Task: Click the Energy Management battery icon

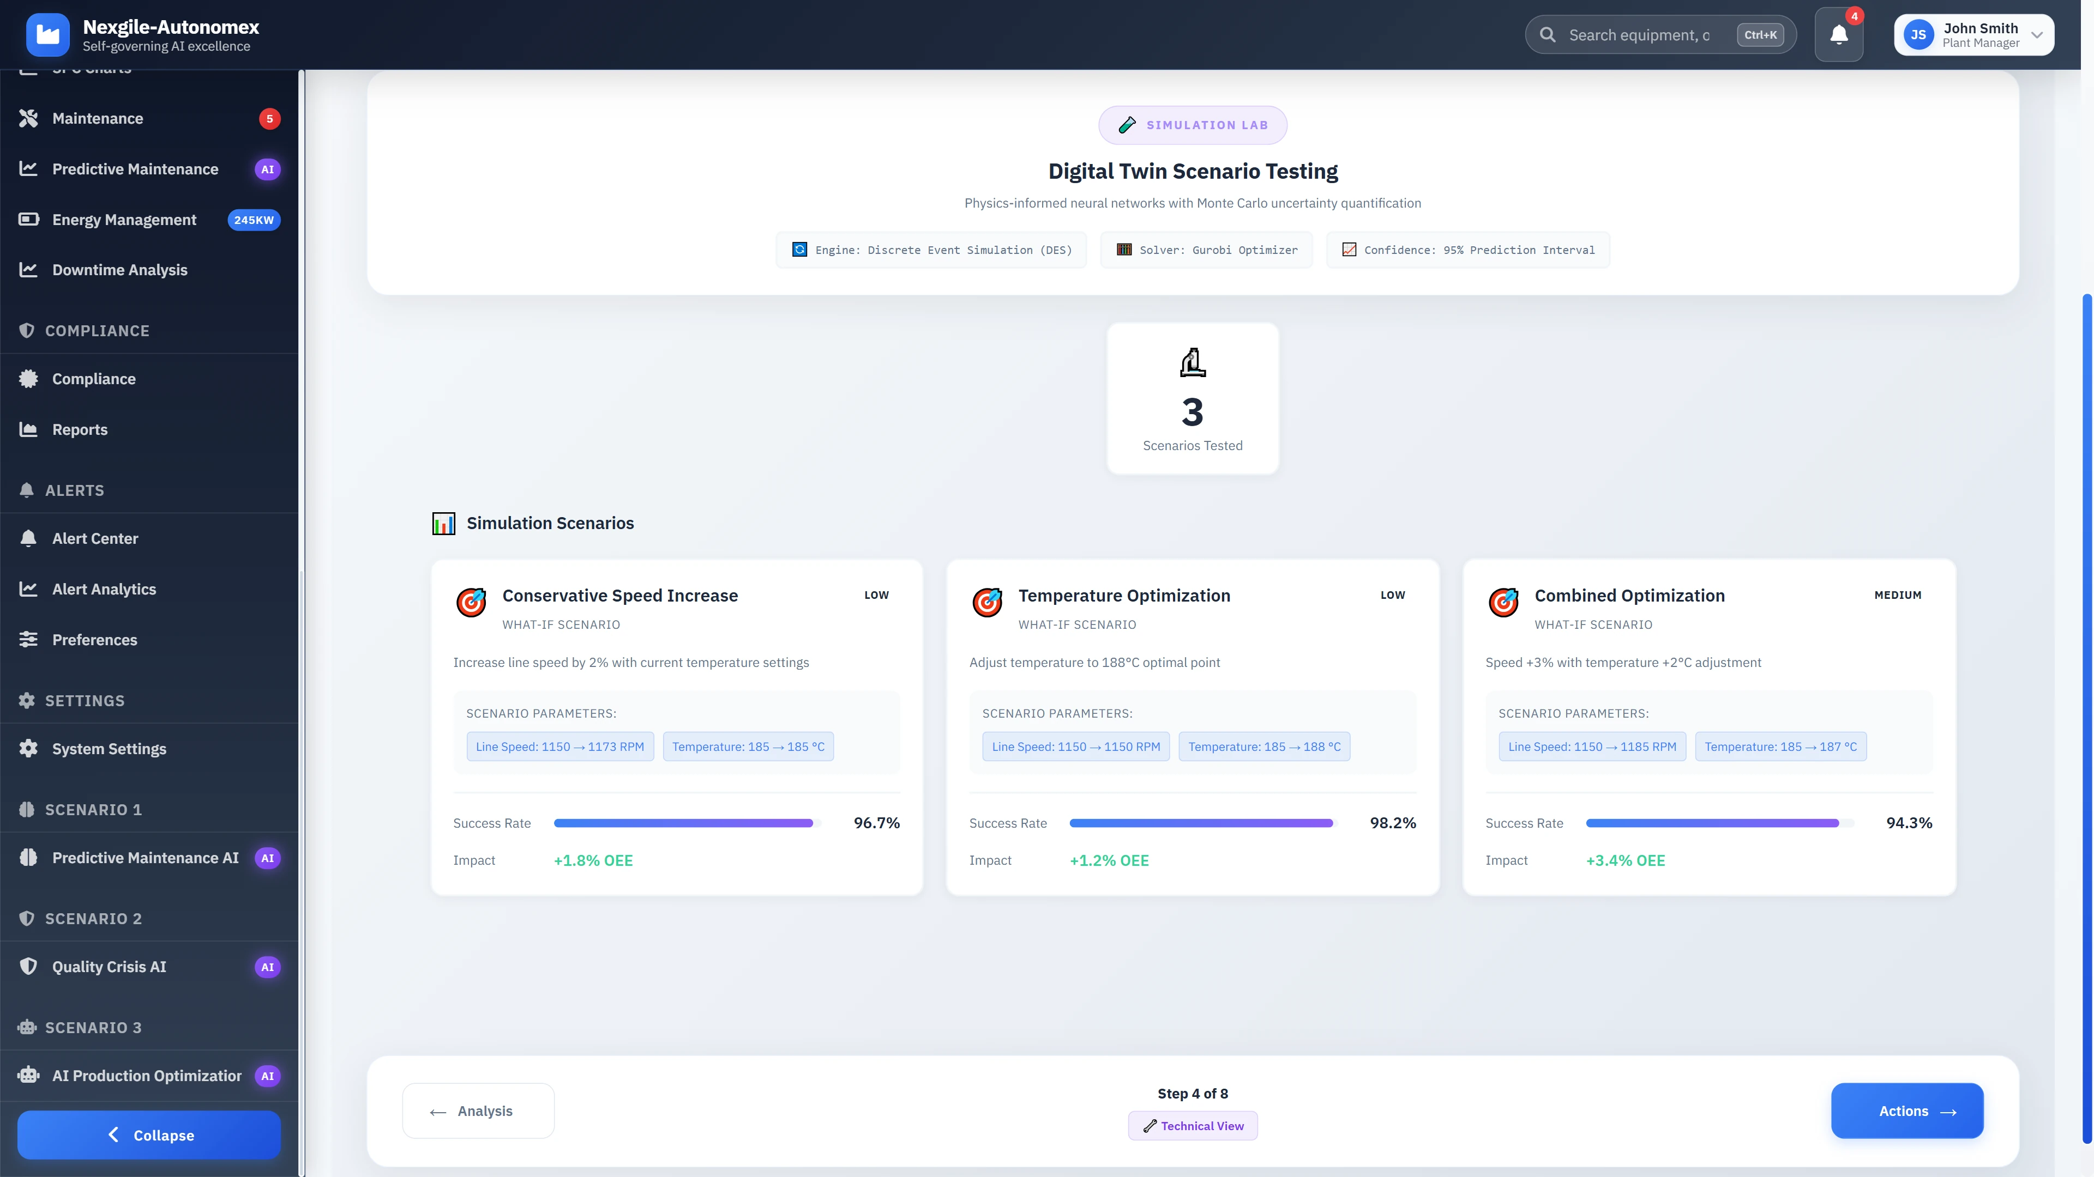Action: tap(28, 219)
